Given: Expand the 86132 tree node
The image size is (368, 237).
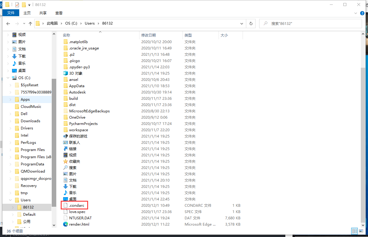Looking at the screenshot, I should pos(13,207).
